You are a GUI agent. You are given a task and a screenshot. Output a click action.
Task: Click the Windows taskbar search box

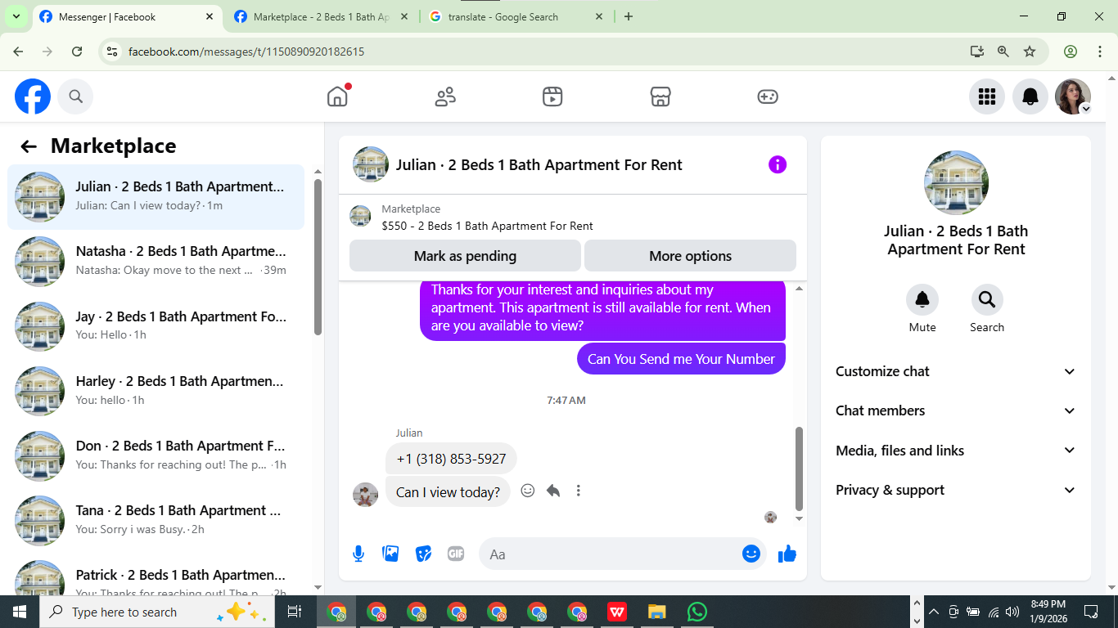(x=157, y=612)
